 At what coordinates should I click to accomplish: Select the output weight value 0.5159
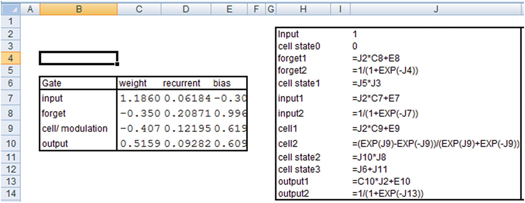(140, 143)
